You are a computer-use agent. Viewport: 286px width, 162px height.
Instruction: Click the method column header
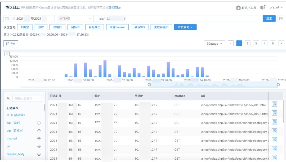(180, 96)
